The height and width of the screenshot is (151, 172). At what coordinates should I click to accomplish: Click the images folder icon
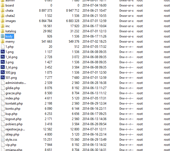(3, 21)
